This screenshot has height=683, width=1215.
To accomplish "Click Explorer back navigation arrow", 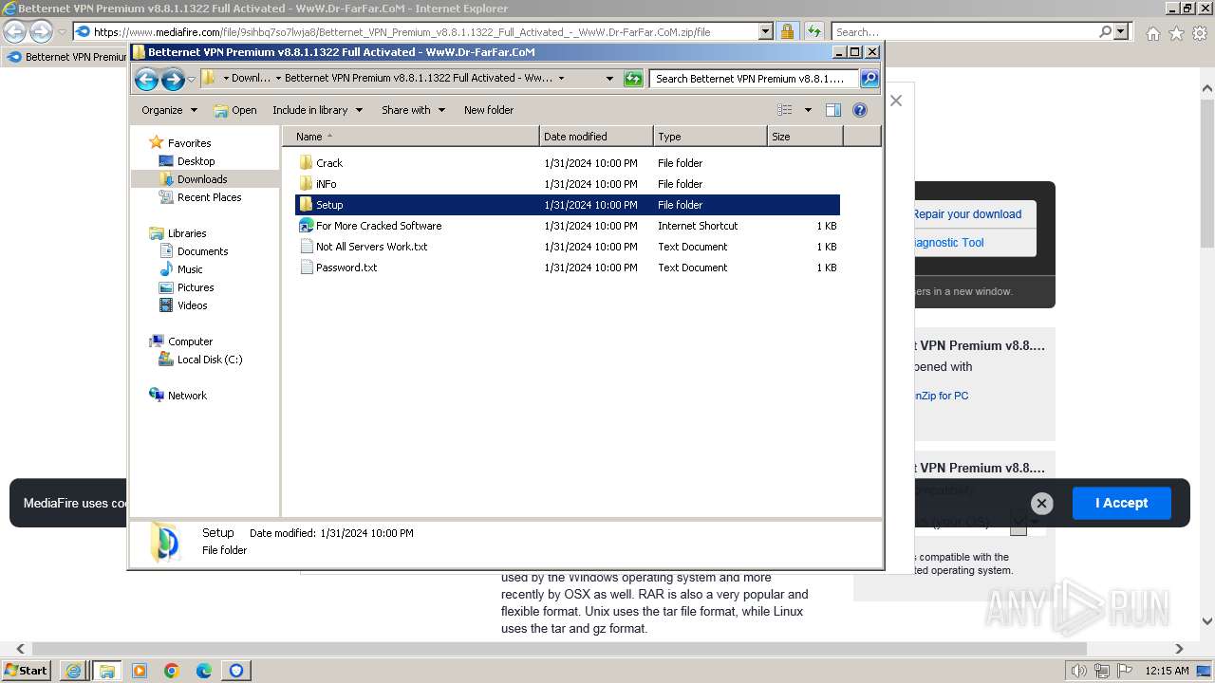I will (146, 79).
